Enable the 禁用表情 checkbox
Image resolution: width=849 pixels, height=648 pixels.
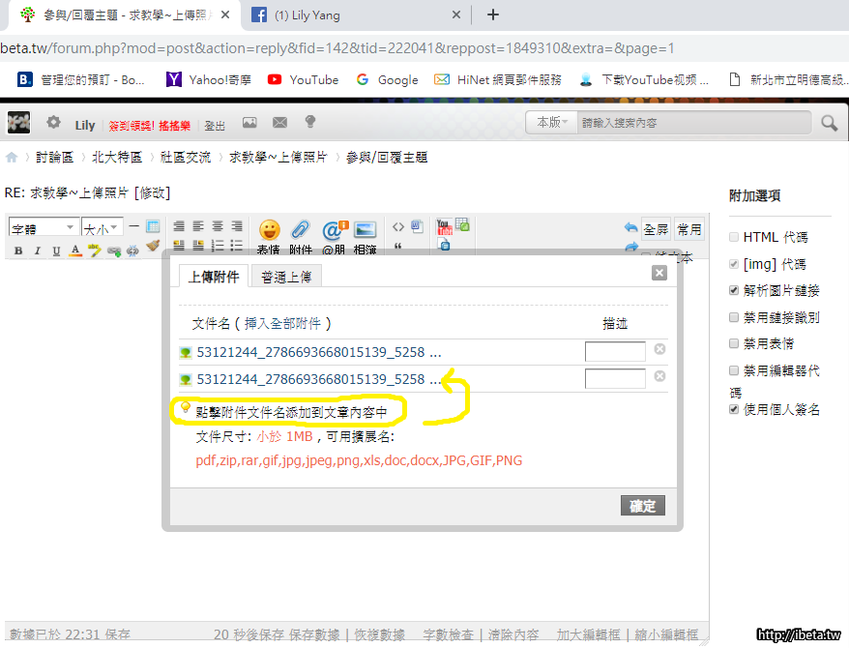click(x=735, y=343)
